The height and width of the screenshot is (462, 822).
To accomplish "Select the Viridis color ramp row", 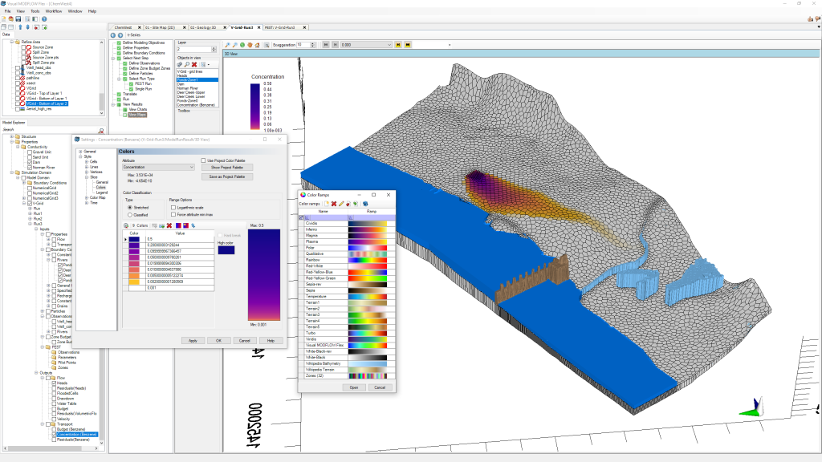I will click(313, 339).
